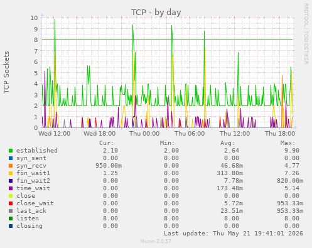The height and width of the screenshot is (248, 312).
Task: Select the 'last_ack' legend label
Action: point(31,211)
